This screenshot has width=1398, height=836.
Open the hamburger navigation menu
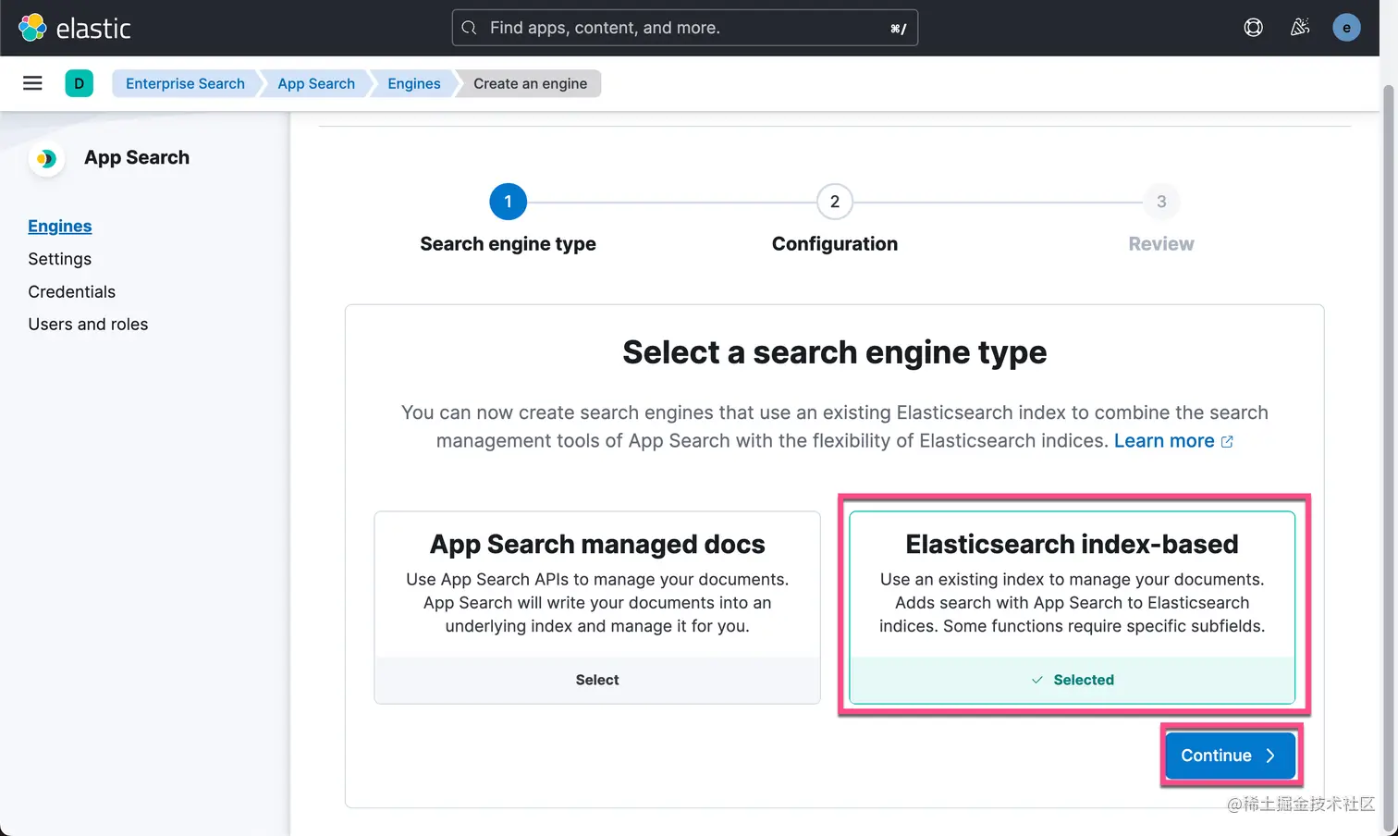32,83
